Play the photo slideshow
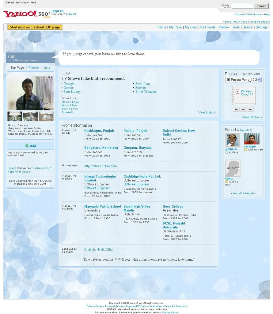This screenshot has height=314, width=273. pyautogui.click(x=236, y=109)
